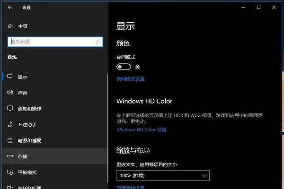Image resolution: width=284 pixels, height=189 pixels.
Task: Toggle the 夜间模式 switch
Action: pyautogui.click(x=124, y=67)
